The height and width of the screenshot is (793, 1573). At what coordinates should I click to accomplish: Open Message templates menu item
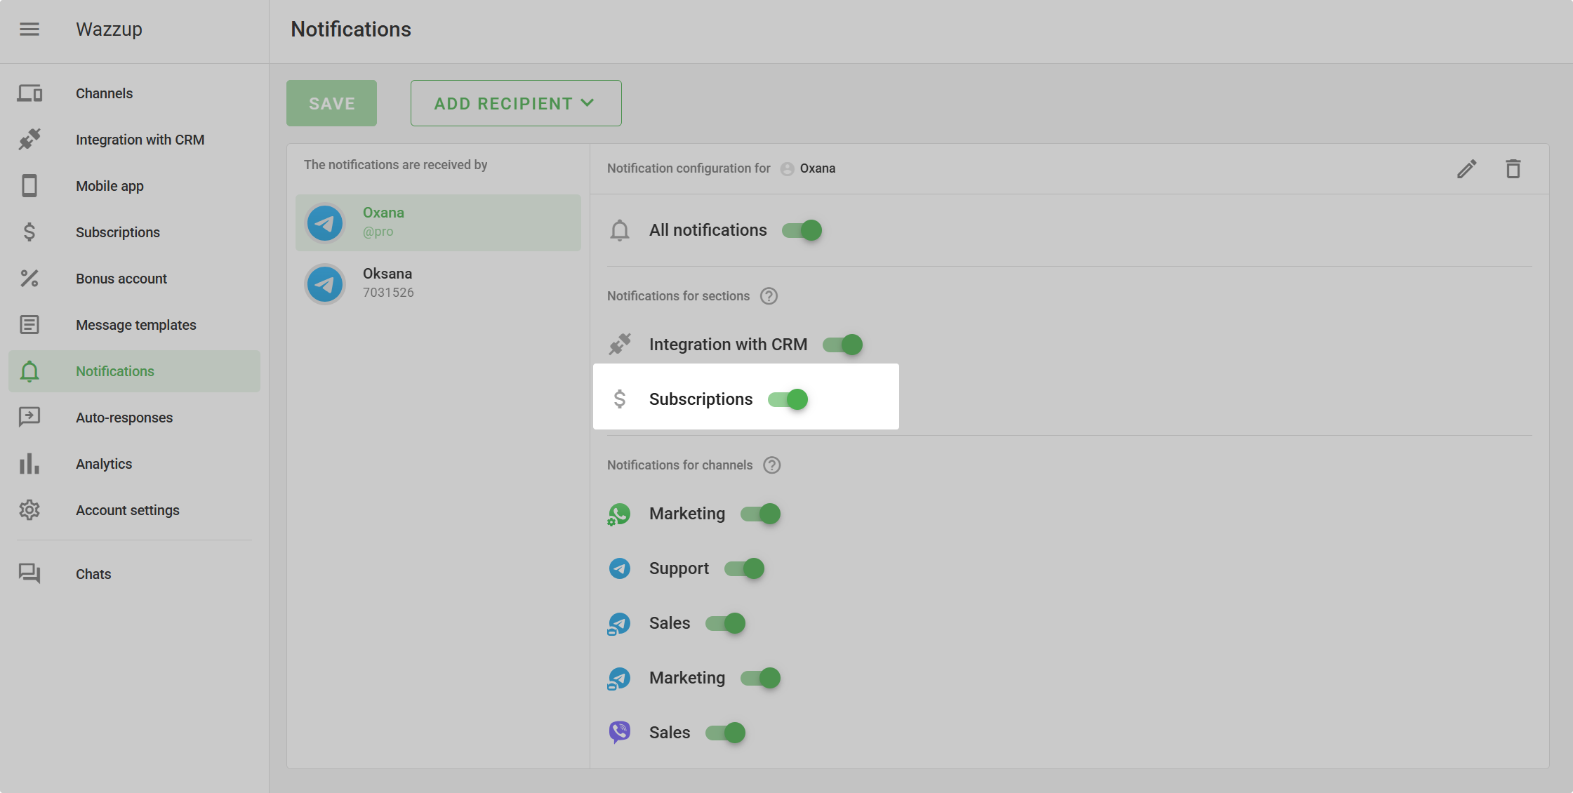tap(134, 325)
